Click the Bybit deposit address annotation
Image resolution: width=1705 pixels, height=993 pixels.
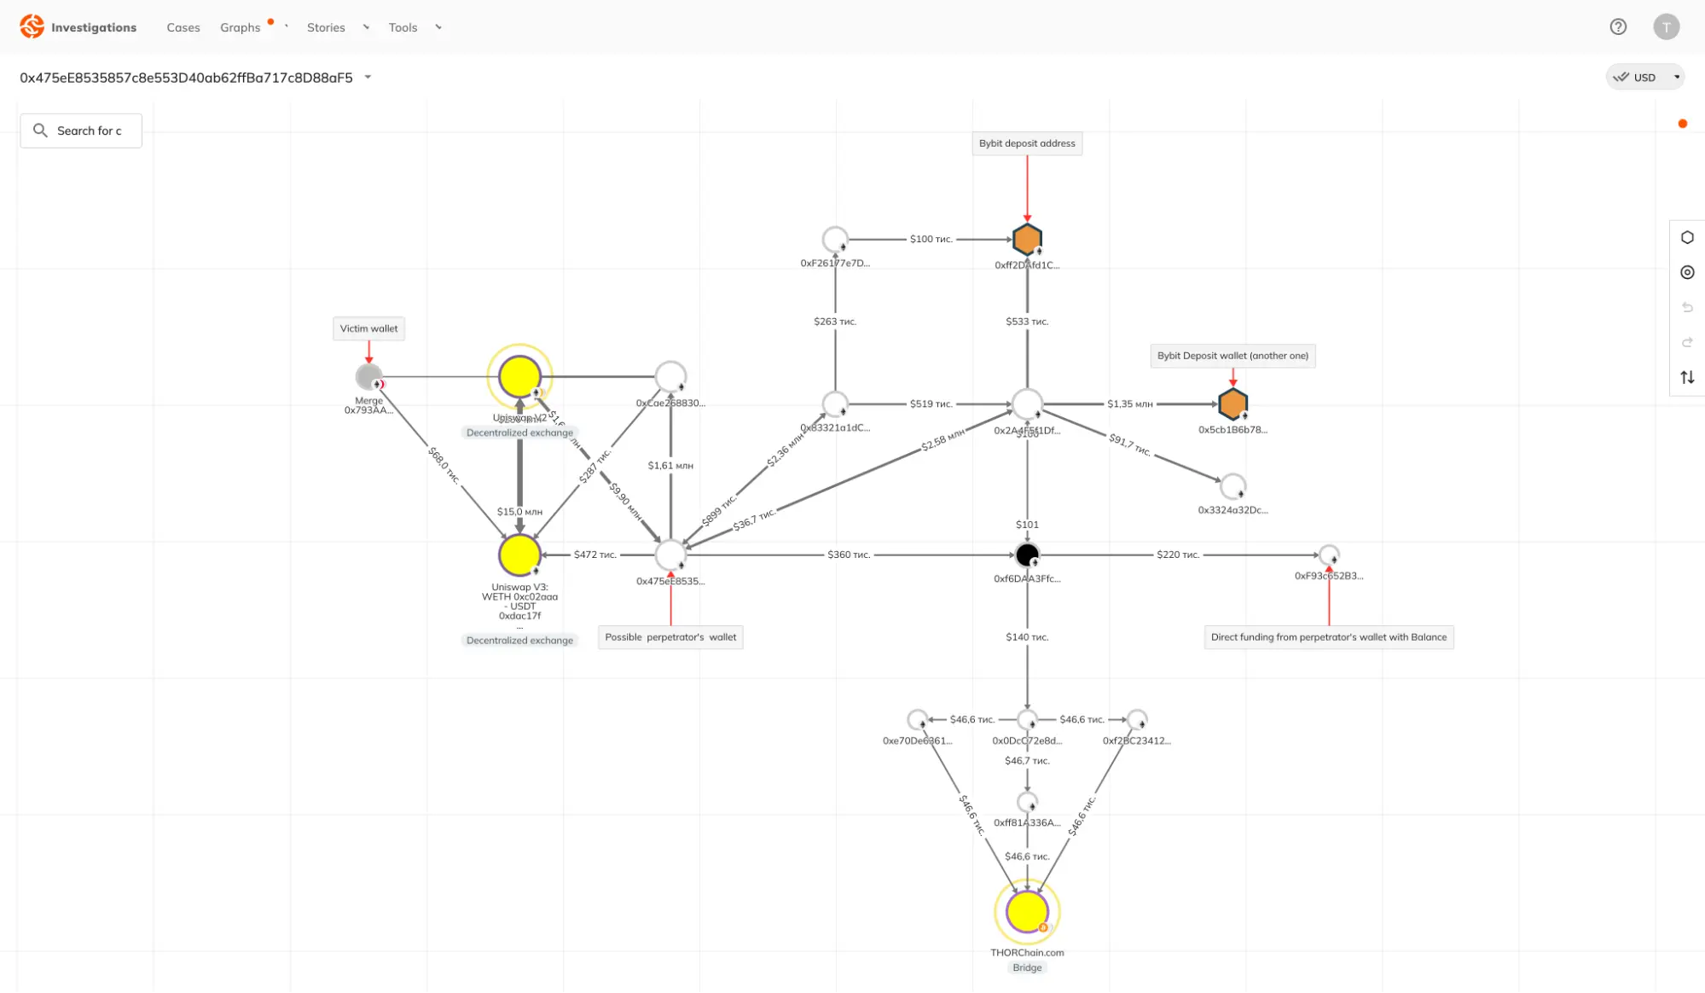[1027, 143]
